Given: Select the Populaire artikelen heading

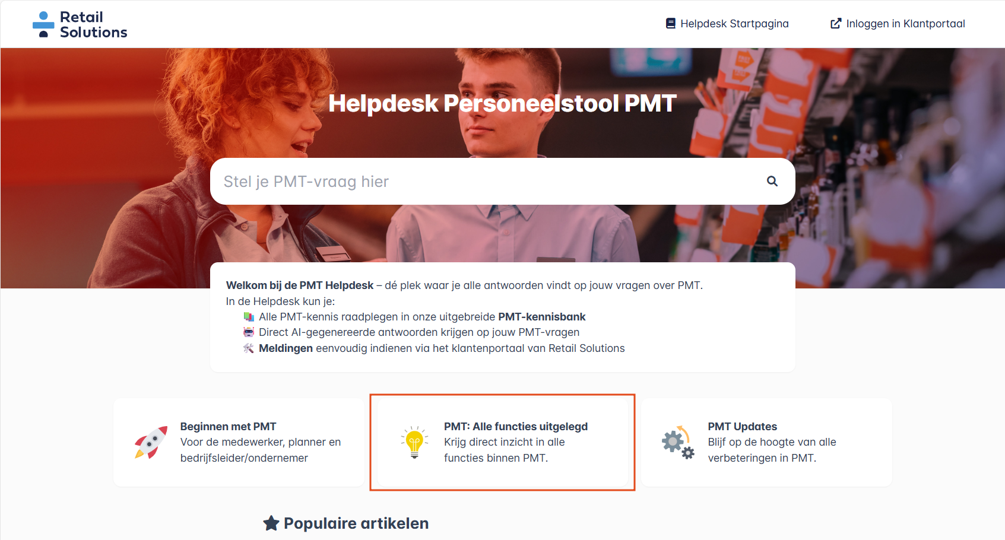Looking at the screenshot, I should tap(356, 523).
